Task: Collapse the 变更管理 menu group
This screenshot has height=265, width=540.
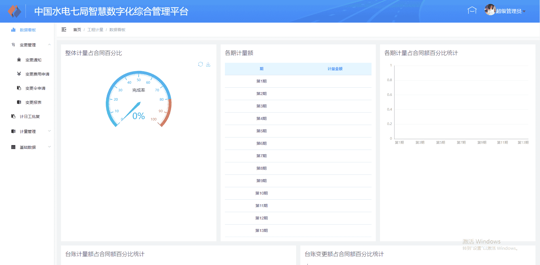Action: 49,45
